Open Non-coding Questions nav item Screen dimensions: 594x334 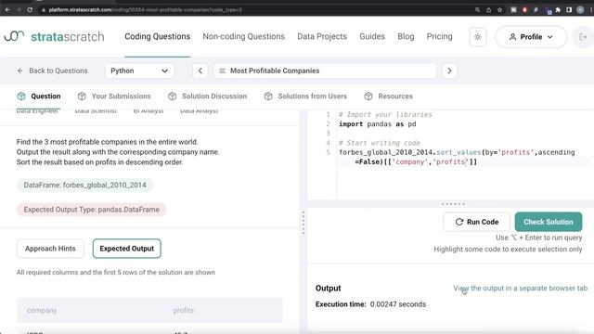(243, 36)
